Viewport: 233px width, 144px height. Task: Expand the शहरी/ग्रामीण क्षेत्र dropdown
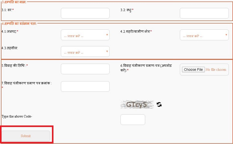click(204, 35)
